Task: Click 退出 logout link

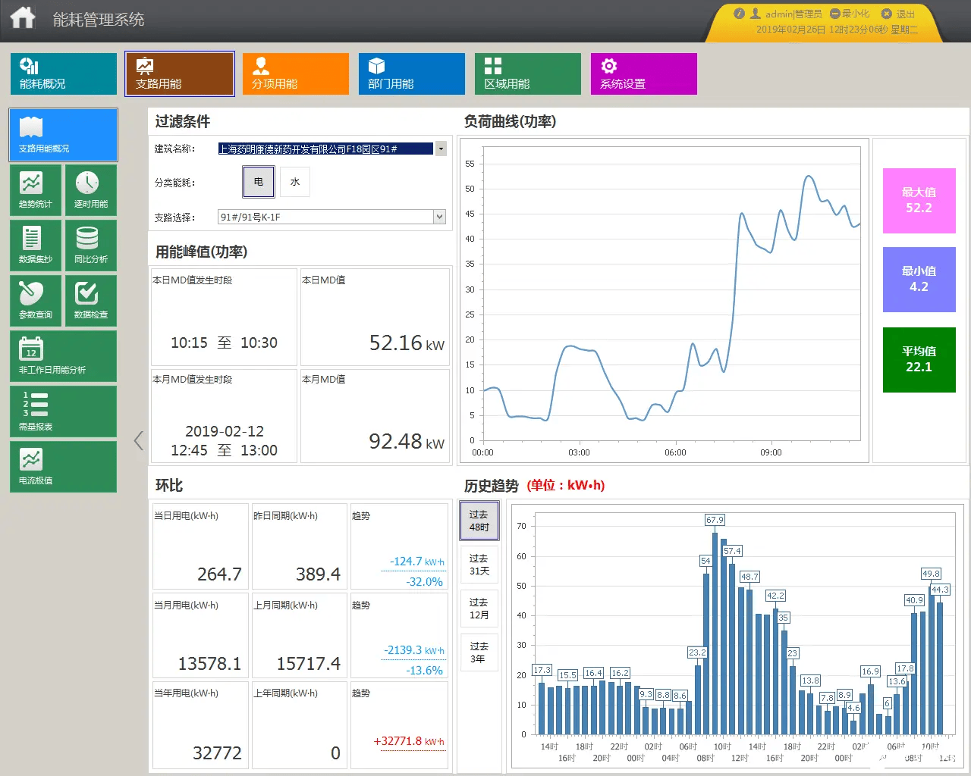Action: 898,14
